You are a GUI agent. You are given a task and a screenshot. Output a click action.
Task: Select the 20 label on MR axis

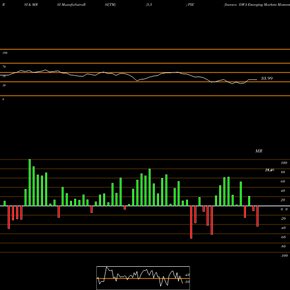pos(283,200)
